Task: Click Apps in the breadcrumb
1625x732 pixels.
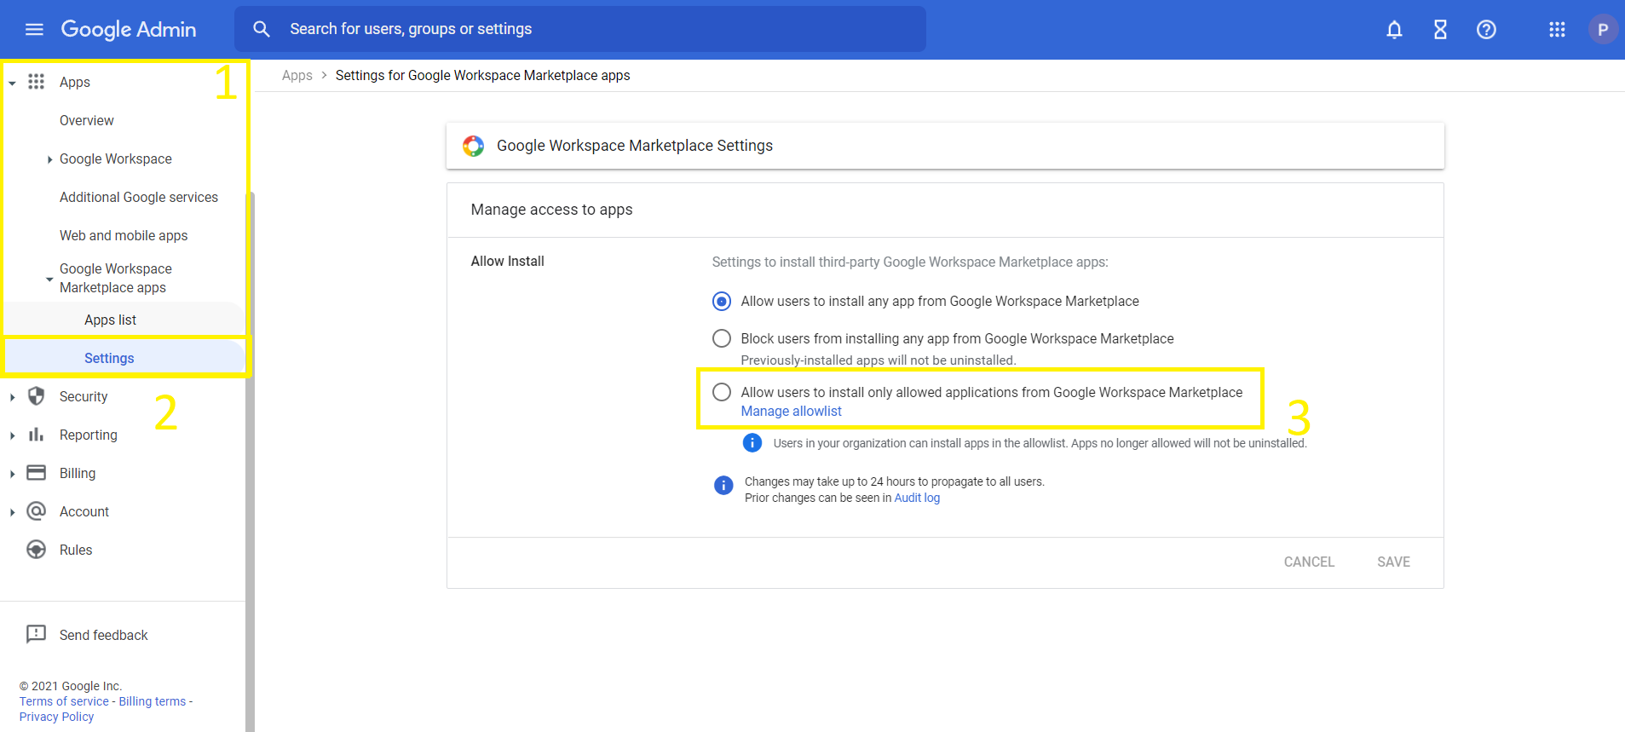Action: (x=297, y=75)
